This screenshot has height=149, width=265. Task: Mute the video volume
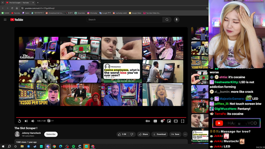tap(33, 121)
